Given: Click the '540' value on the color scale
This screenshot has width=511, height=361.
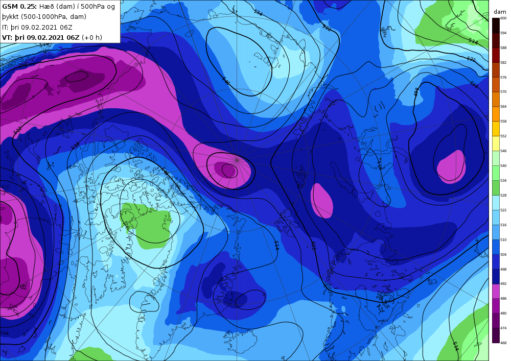Looking at the screenshot, I should tap(503, 166).
